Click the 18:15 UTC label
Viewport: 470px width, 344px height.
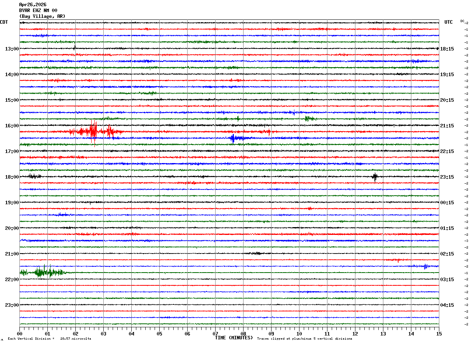click(447, 49)
